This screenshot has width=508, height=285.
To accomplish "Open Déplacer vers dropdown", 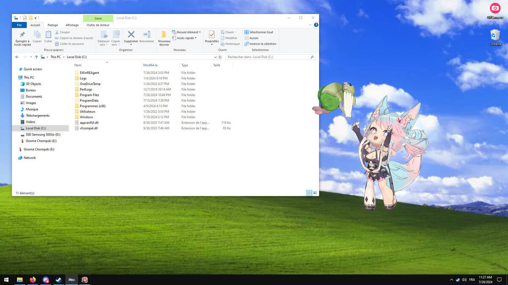I will tap(104, 38).
